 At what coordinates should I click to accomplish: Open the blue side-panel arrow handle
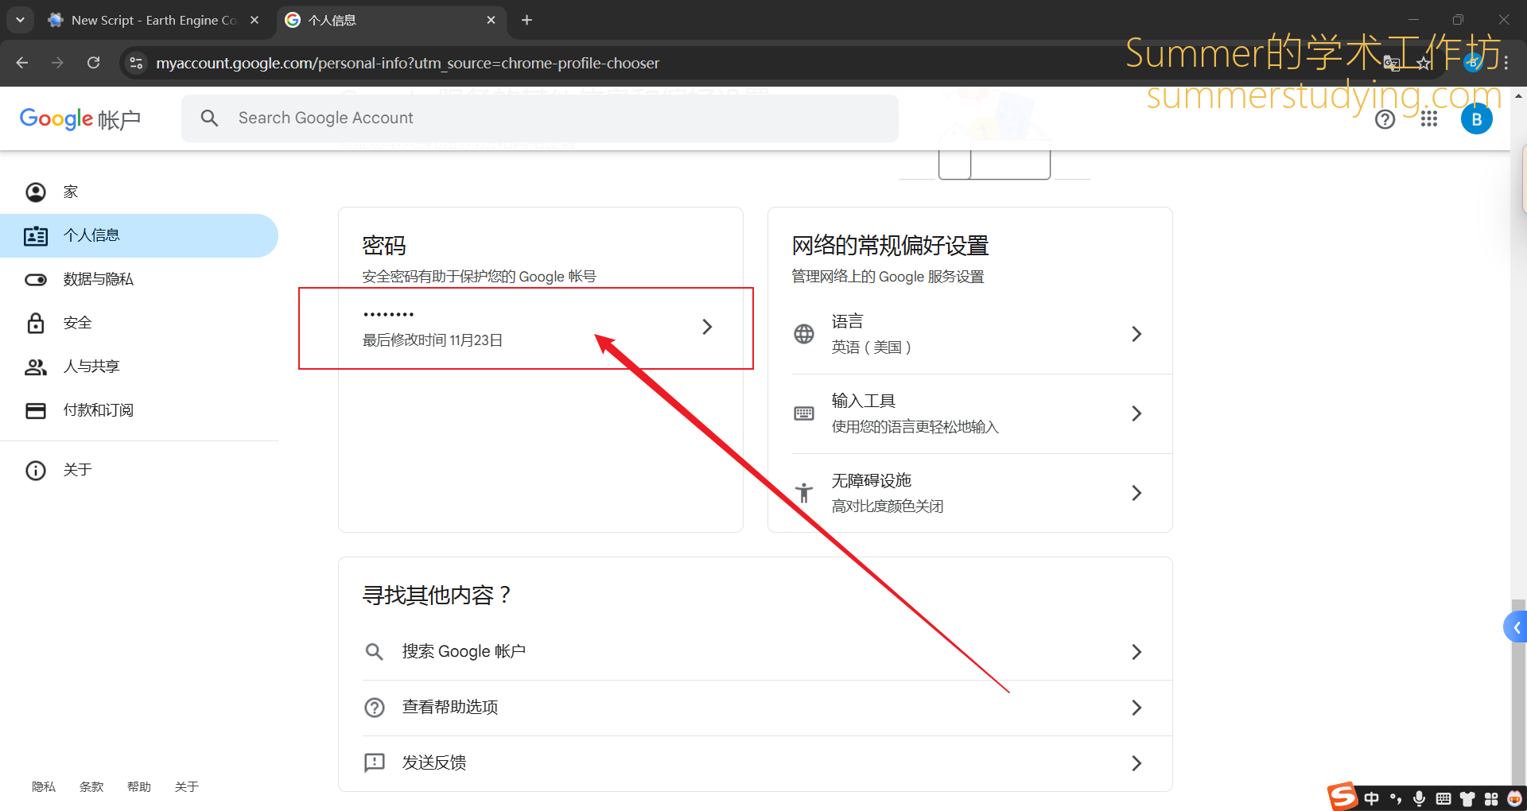coord(1516,628)
